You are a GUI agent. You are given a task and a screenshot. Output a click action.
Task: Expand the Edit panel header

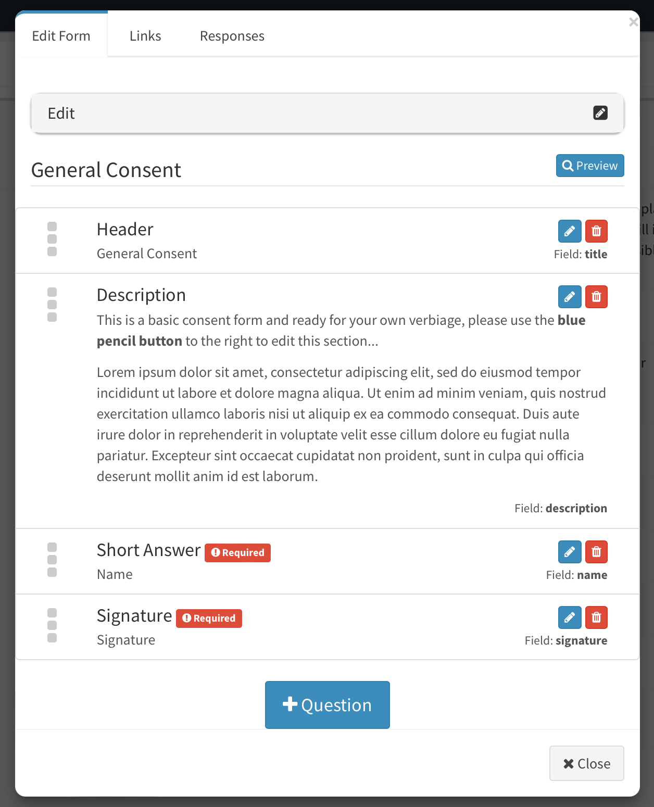pyautogui.click(x=312, y=113)
